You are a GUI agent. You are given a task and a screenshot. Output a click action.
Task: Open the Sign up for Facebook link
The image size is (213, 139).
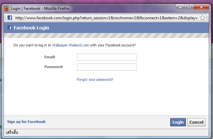pyautogui.click(x=26, y=122)
